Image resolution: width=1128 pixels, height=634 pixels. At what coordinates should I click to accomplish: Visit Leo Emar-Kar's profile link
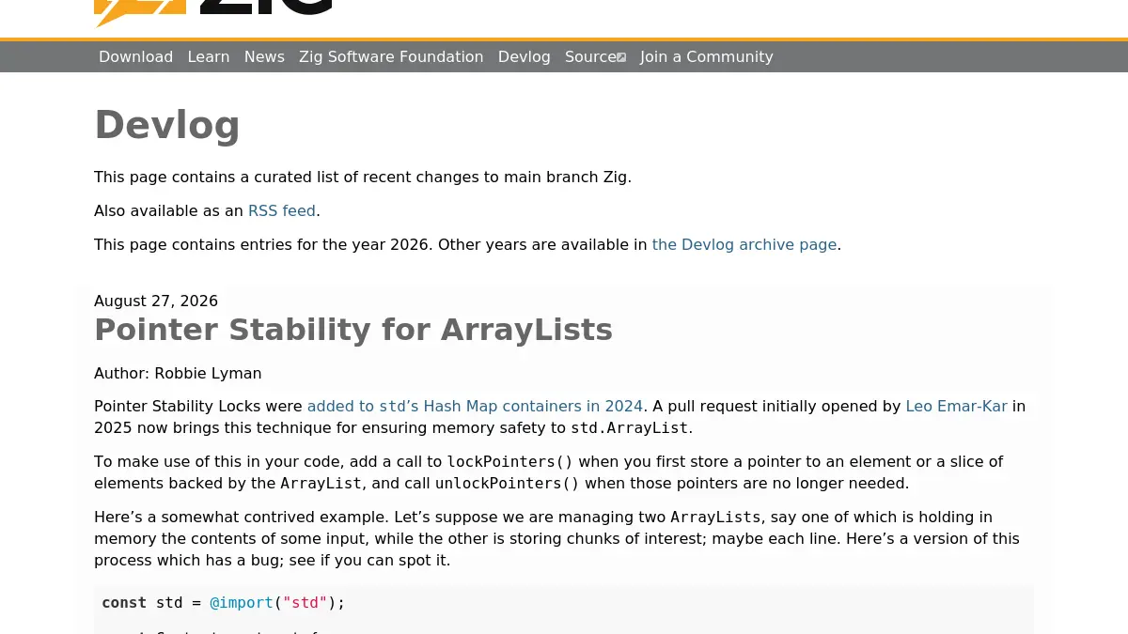pyautogui.click(x=956, y=406)
